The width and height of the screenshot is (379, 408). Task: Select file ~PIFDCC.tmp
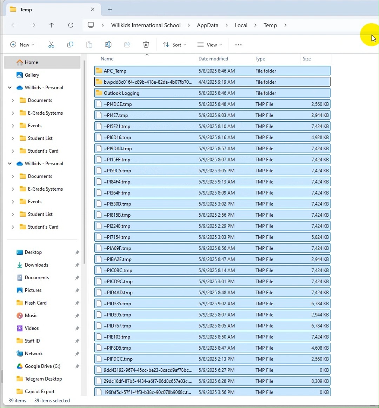click(x=212, y=359)
